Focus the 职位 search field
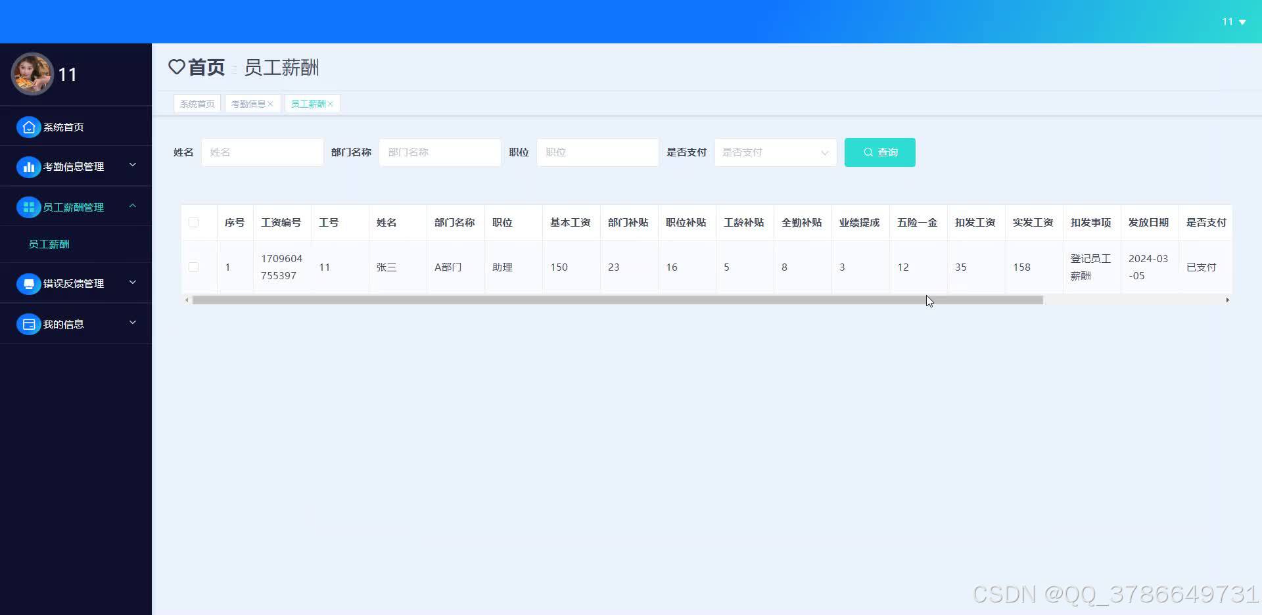This screenshot has width=1262, height=615. 597,152
